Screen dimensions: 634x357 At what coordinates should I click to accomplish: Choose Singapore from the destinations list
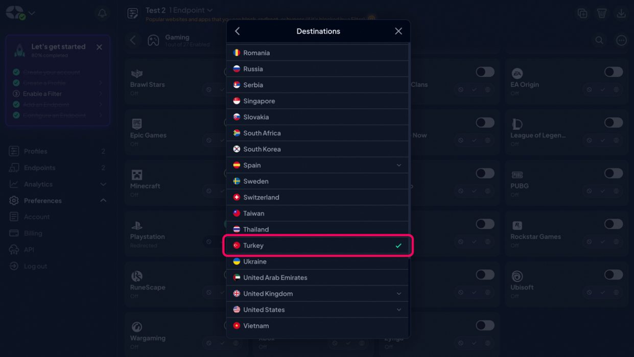(317, 101)
